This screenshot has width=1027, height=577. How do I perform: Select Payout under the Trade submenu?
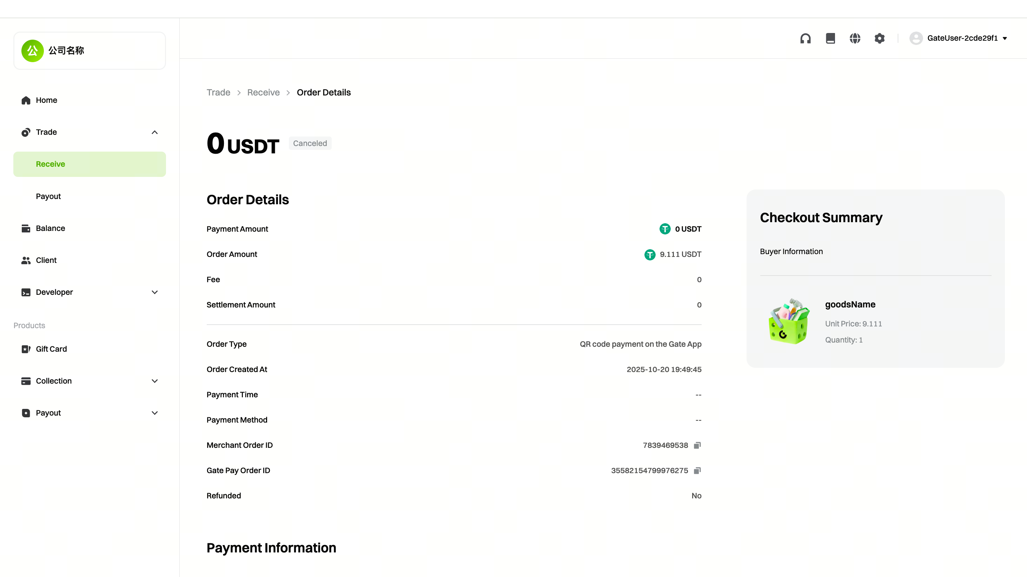click(x=48, y=196)
